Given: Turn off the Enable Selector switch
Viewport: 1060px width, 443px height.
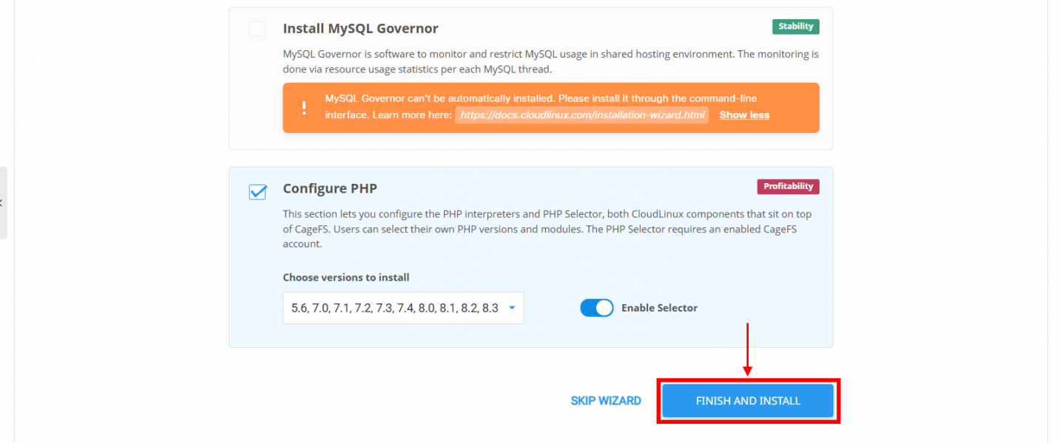Looking at the screenshot, I should pyautogui.click(x=597, y=308).
